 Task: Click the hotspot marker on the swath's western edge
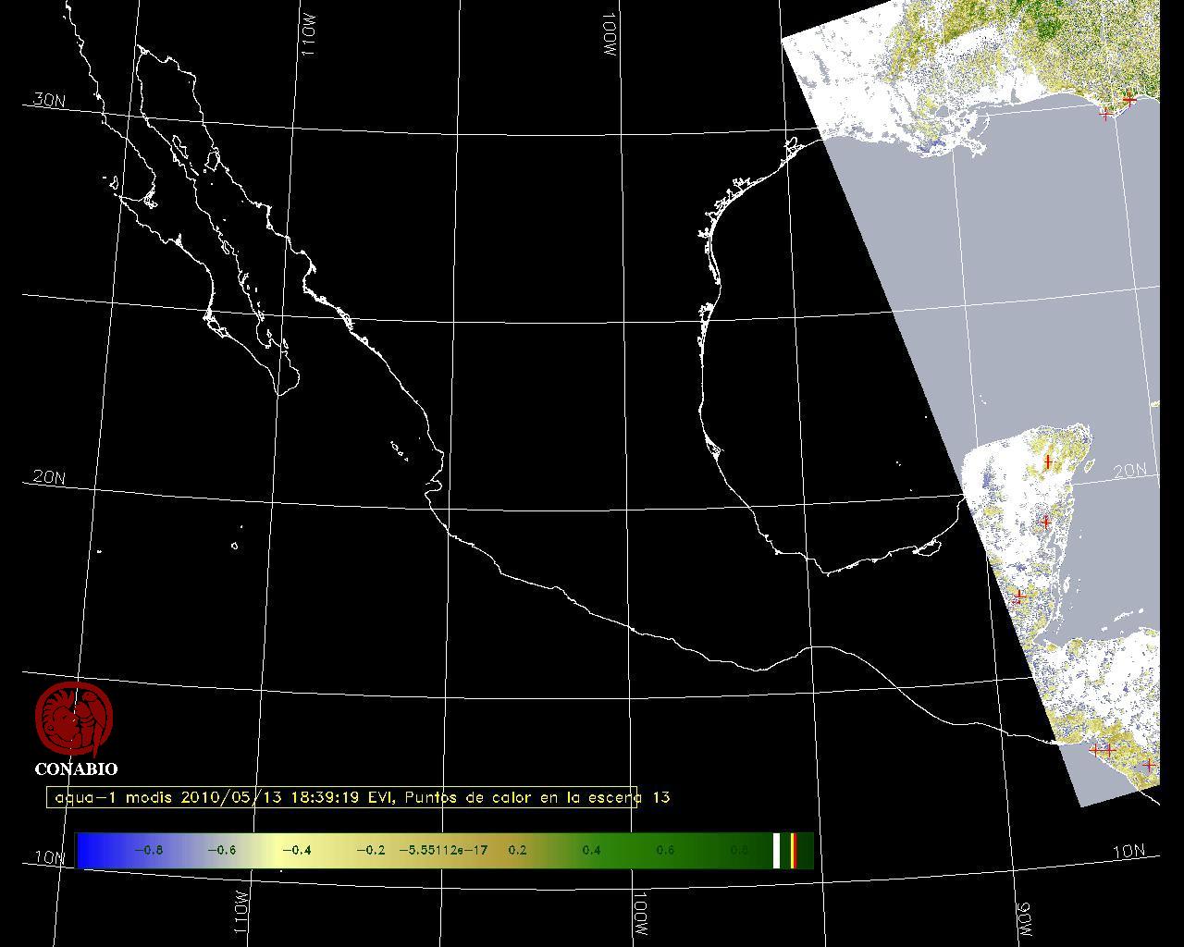pyautogui.click(x=1018, y=596)
